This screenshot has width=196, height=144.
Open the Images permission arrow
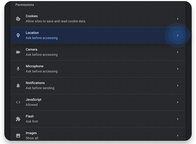click(x=178, y=136)
